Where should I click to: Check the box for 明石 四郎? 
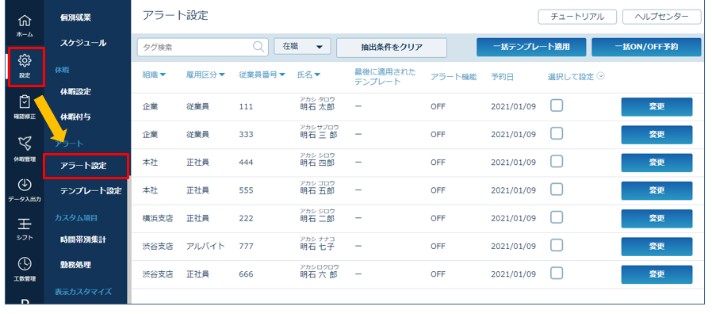click(x=557, y=161)
